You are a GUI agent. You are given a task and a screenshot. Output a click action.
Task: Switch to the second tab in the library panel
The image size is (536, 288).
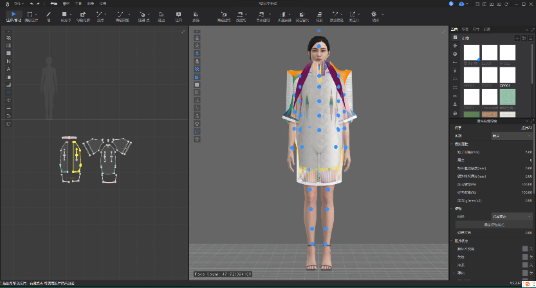click(466, 30)
